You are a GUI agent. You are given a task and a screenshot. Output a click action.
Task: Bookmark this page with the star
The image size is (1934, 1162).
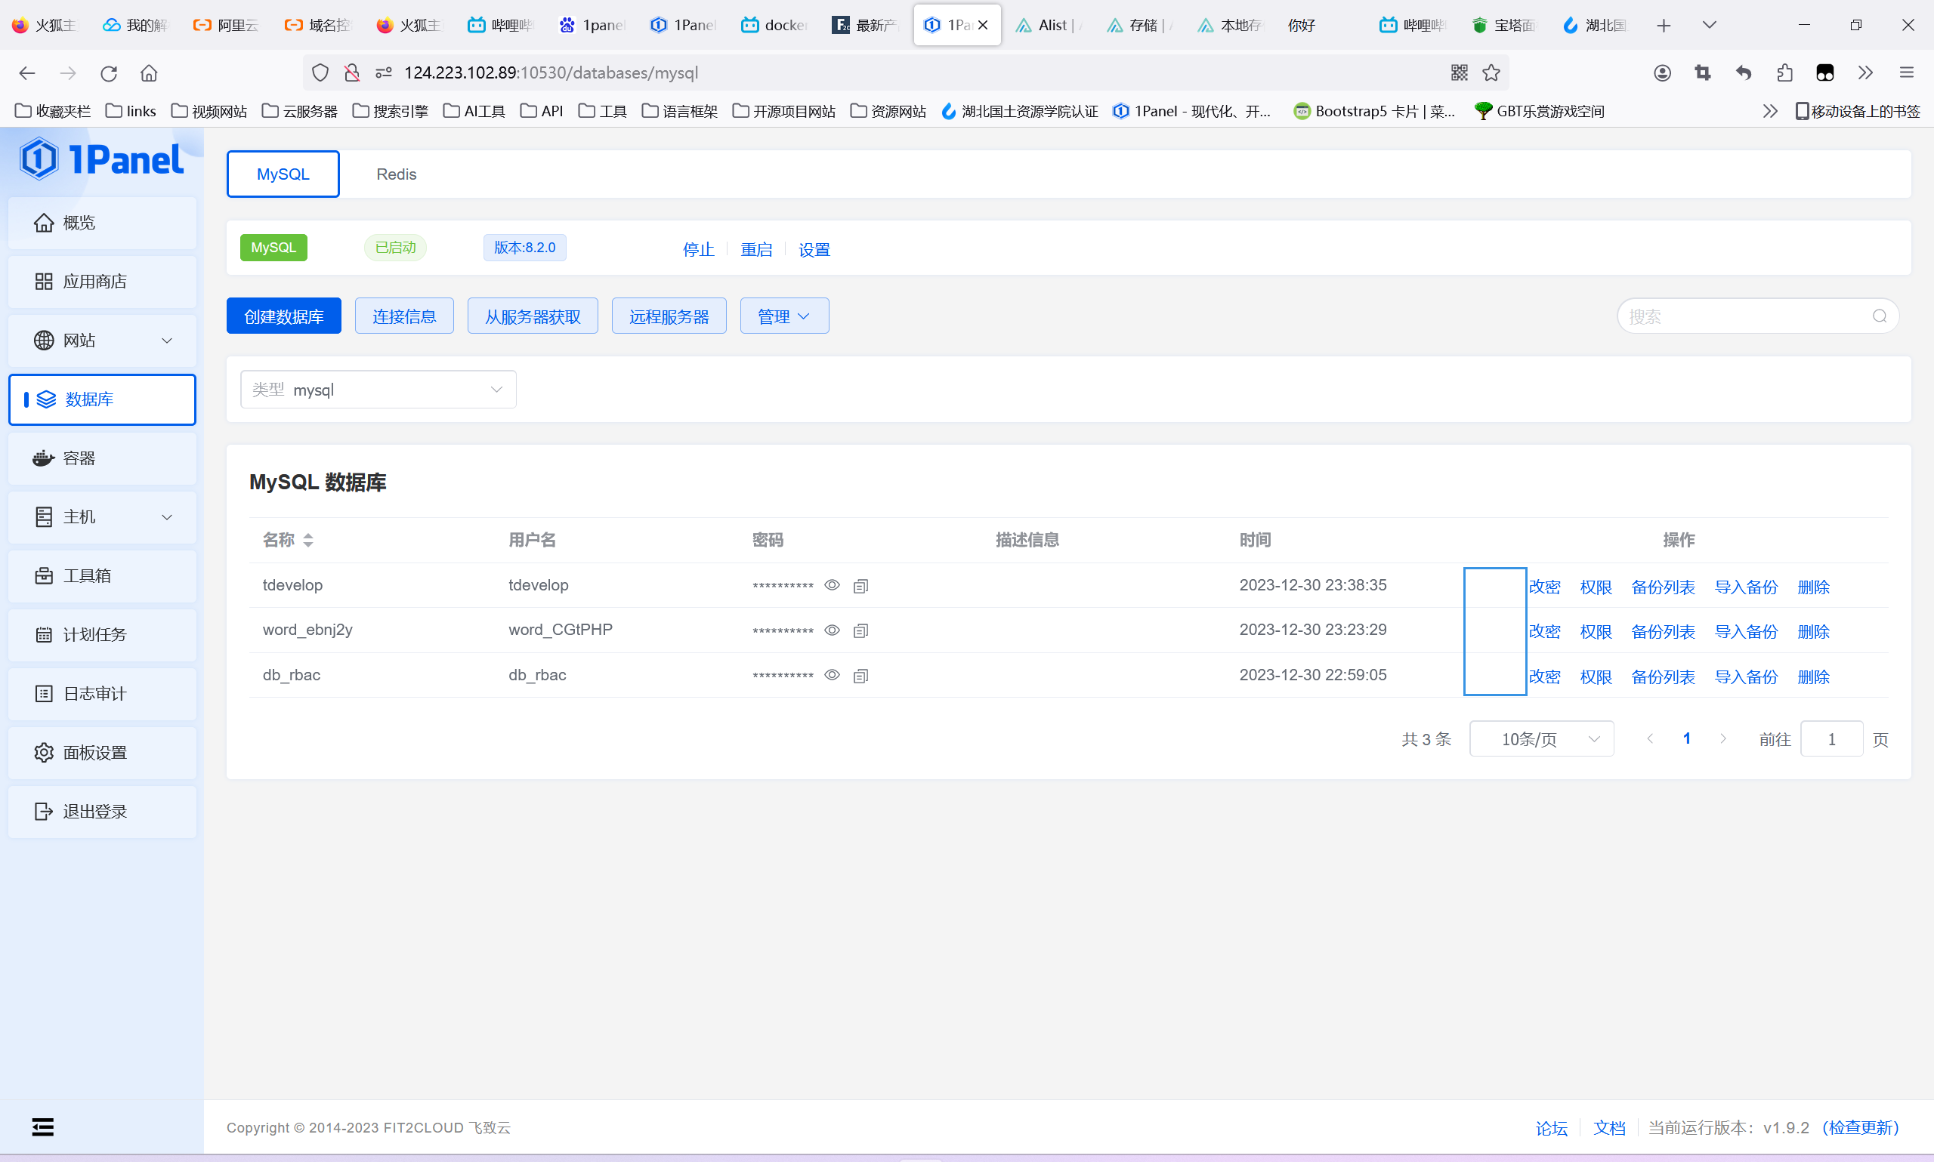pyautogui.click(x=1491, y=72)
